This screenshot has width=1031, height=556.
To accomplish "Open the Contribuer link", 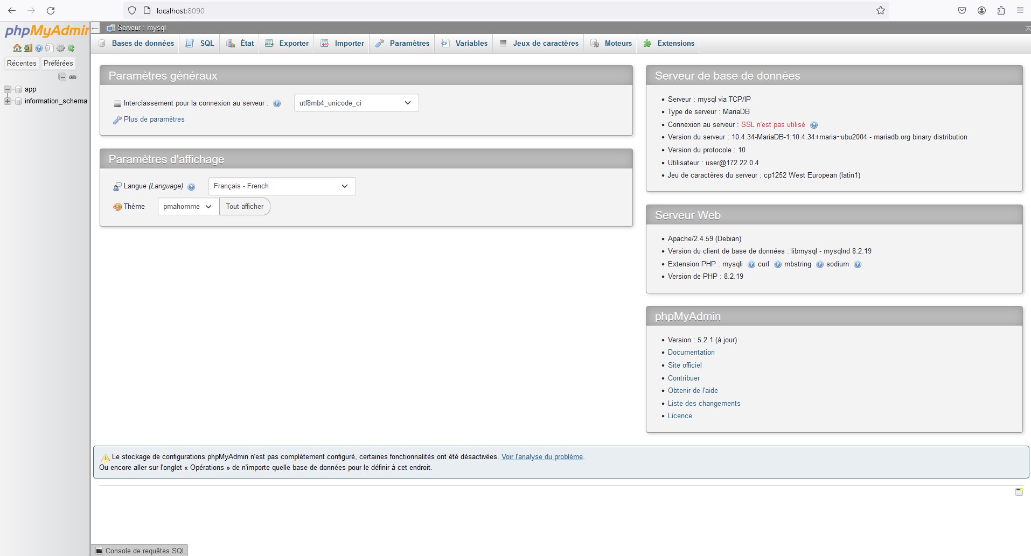I will [x=684, y=378].
